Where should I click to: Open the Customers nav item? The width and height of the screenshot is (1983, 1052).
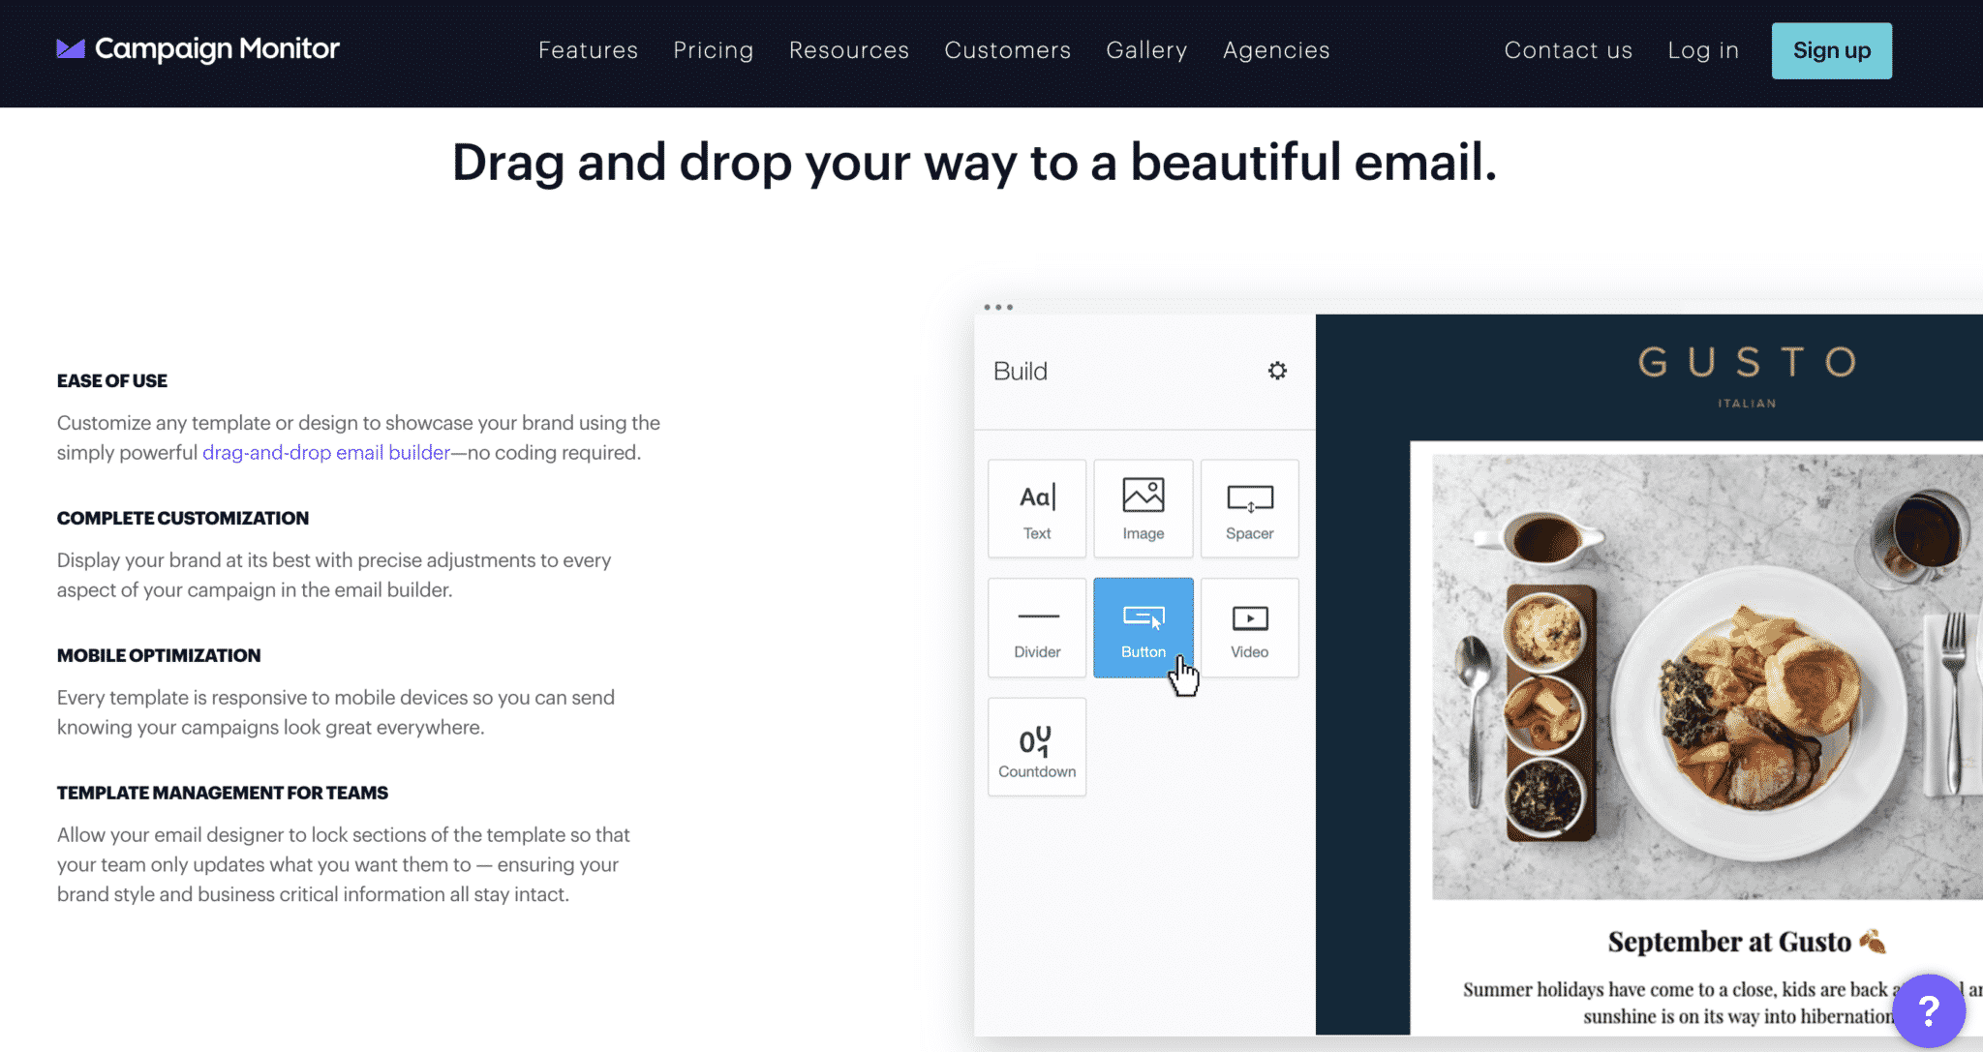click(1008, 50)
